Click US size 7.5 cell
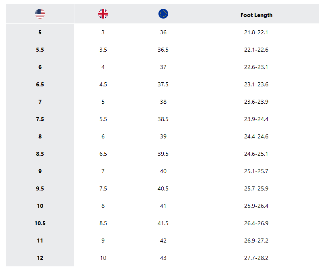Screen dimensions: 325x272 40,119
